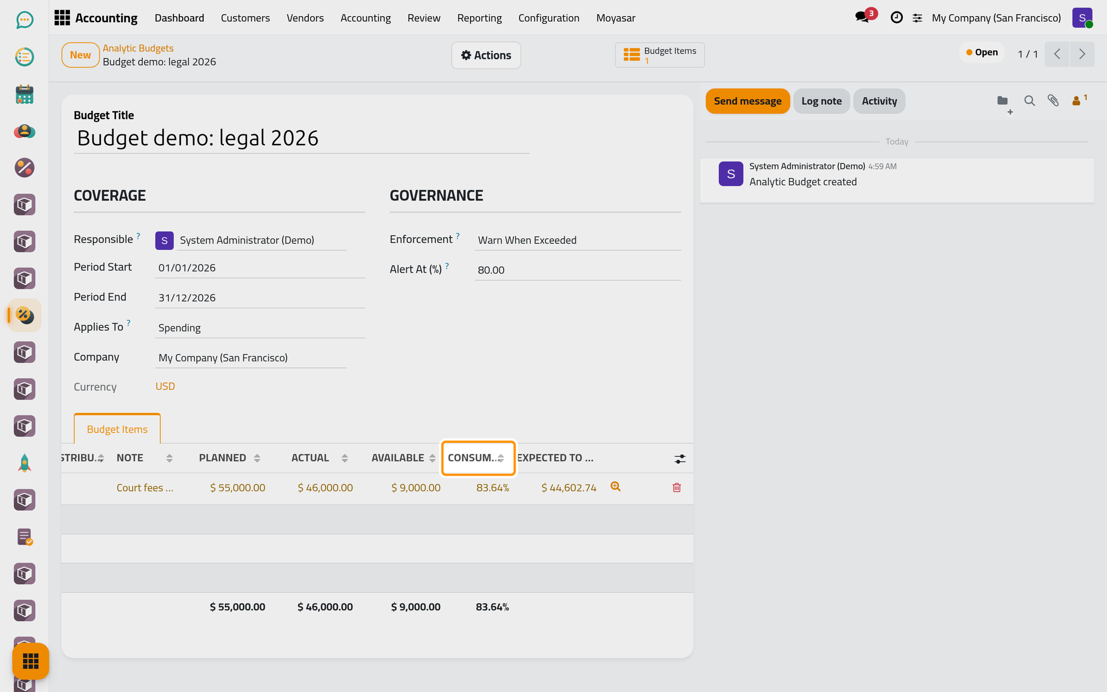Open the main apps menu grid icon
This screenshot has width=1107, height=692.
[62, 18]
